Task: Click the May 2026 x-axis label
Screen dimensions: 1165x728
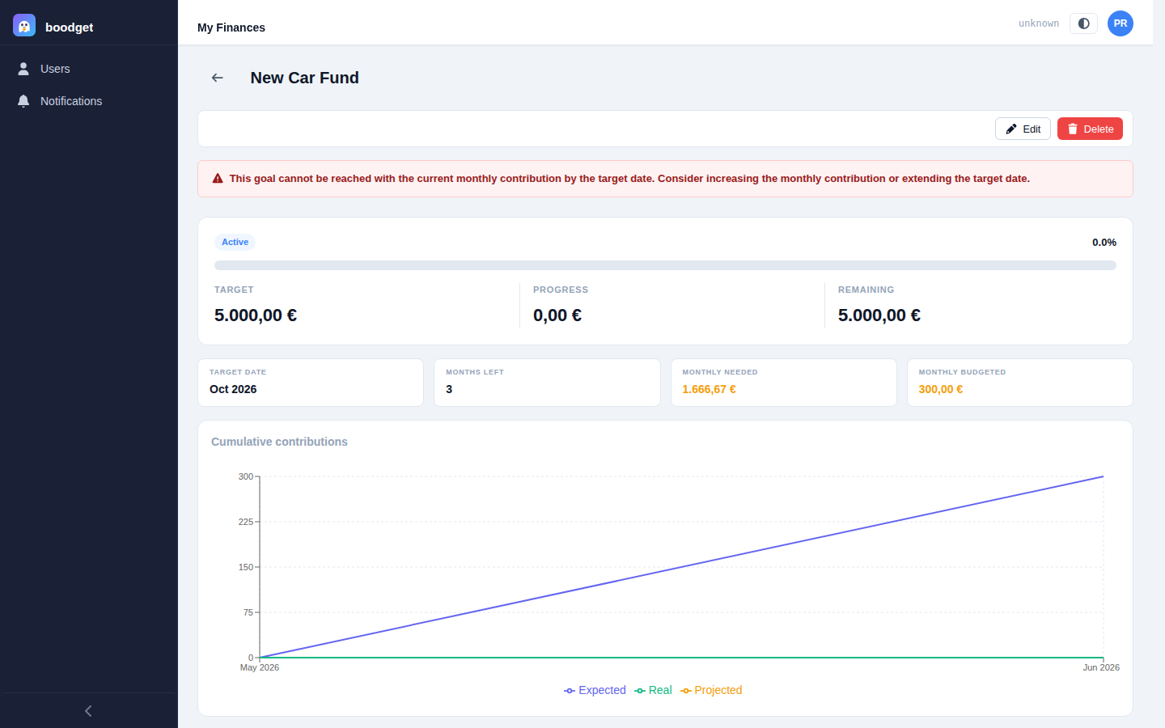Action: (260, 667)
